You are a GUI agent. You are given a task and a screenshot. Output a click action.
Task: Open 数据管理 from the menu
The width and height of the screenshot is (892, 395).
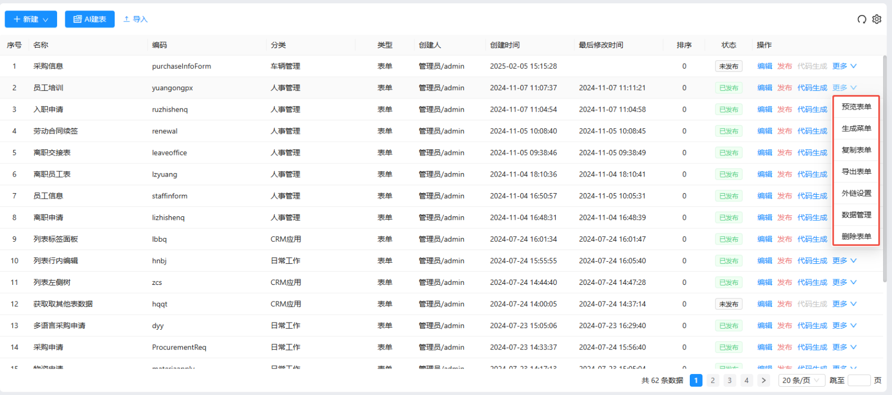[x=856, y=215]
